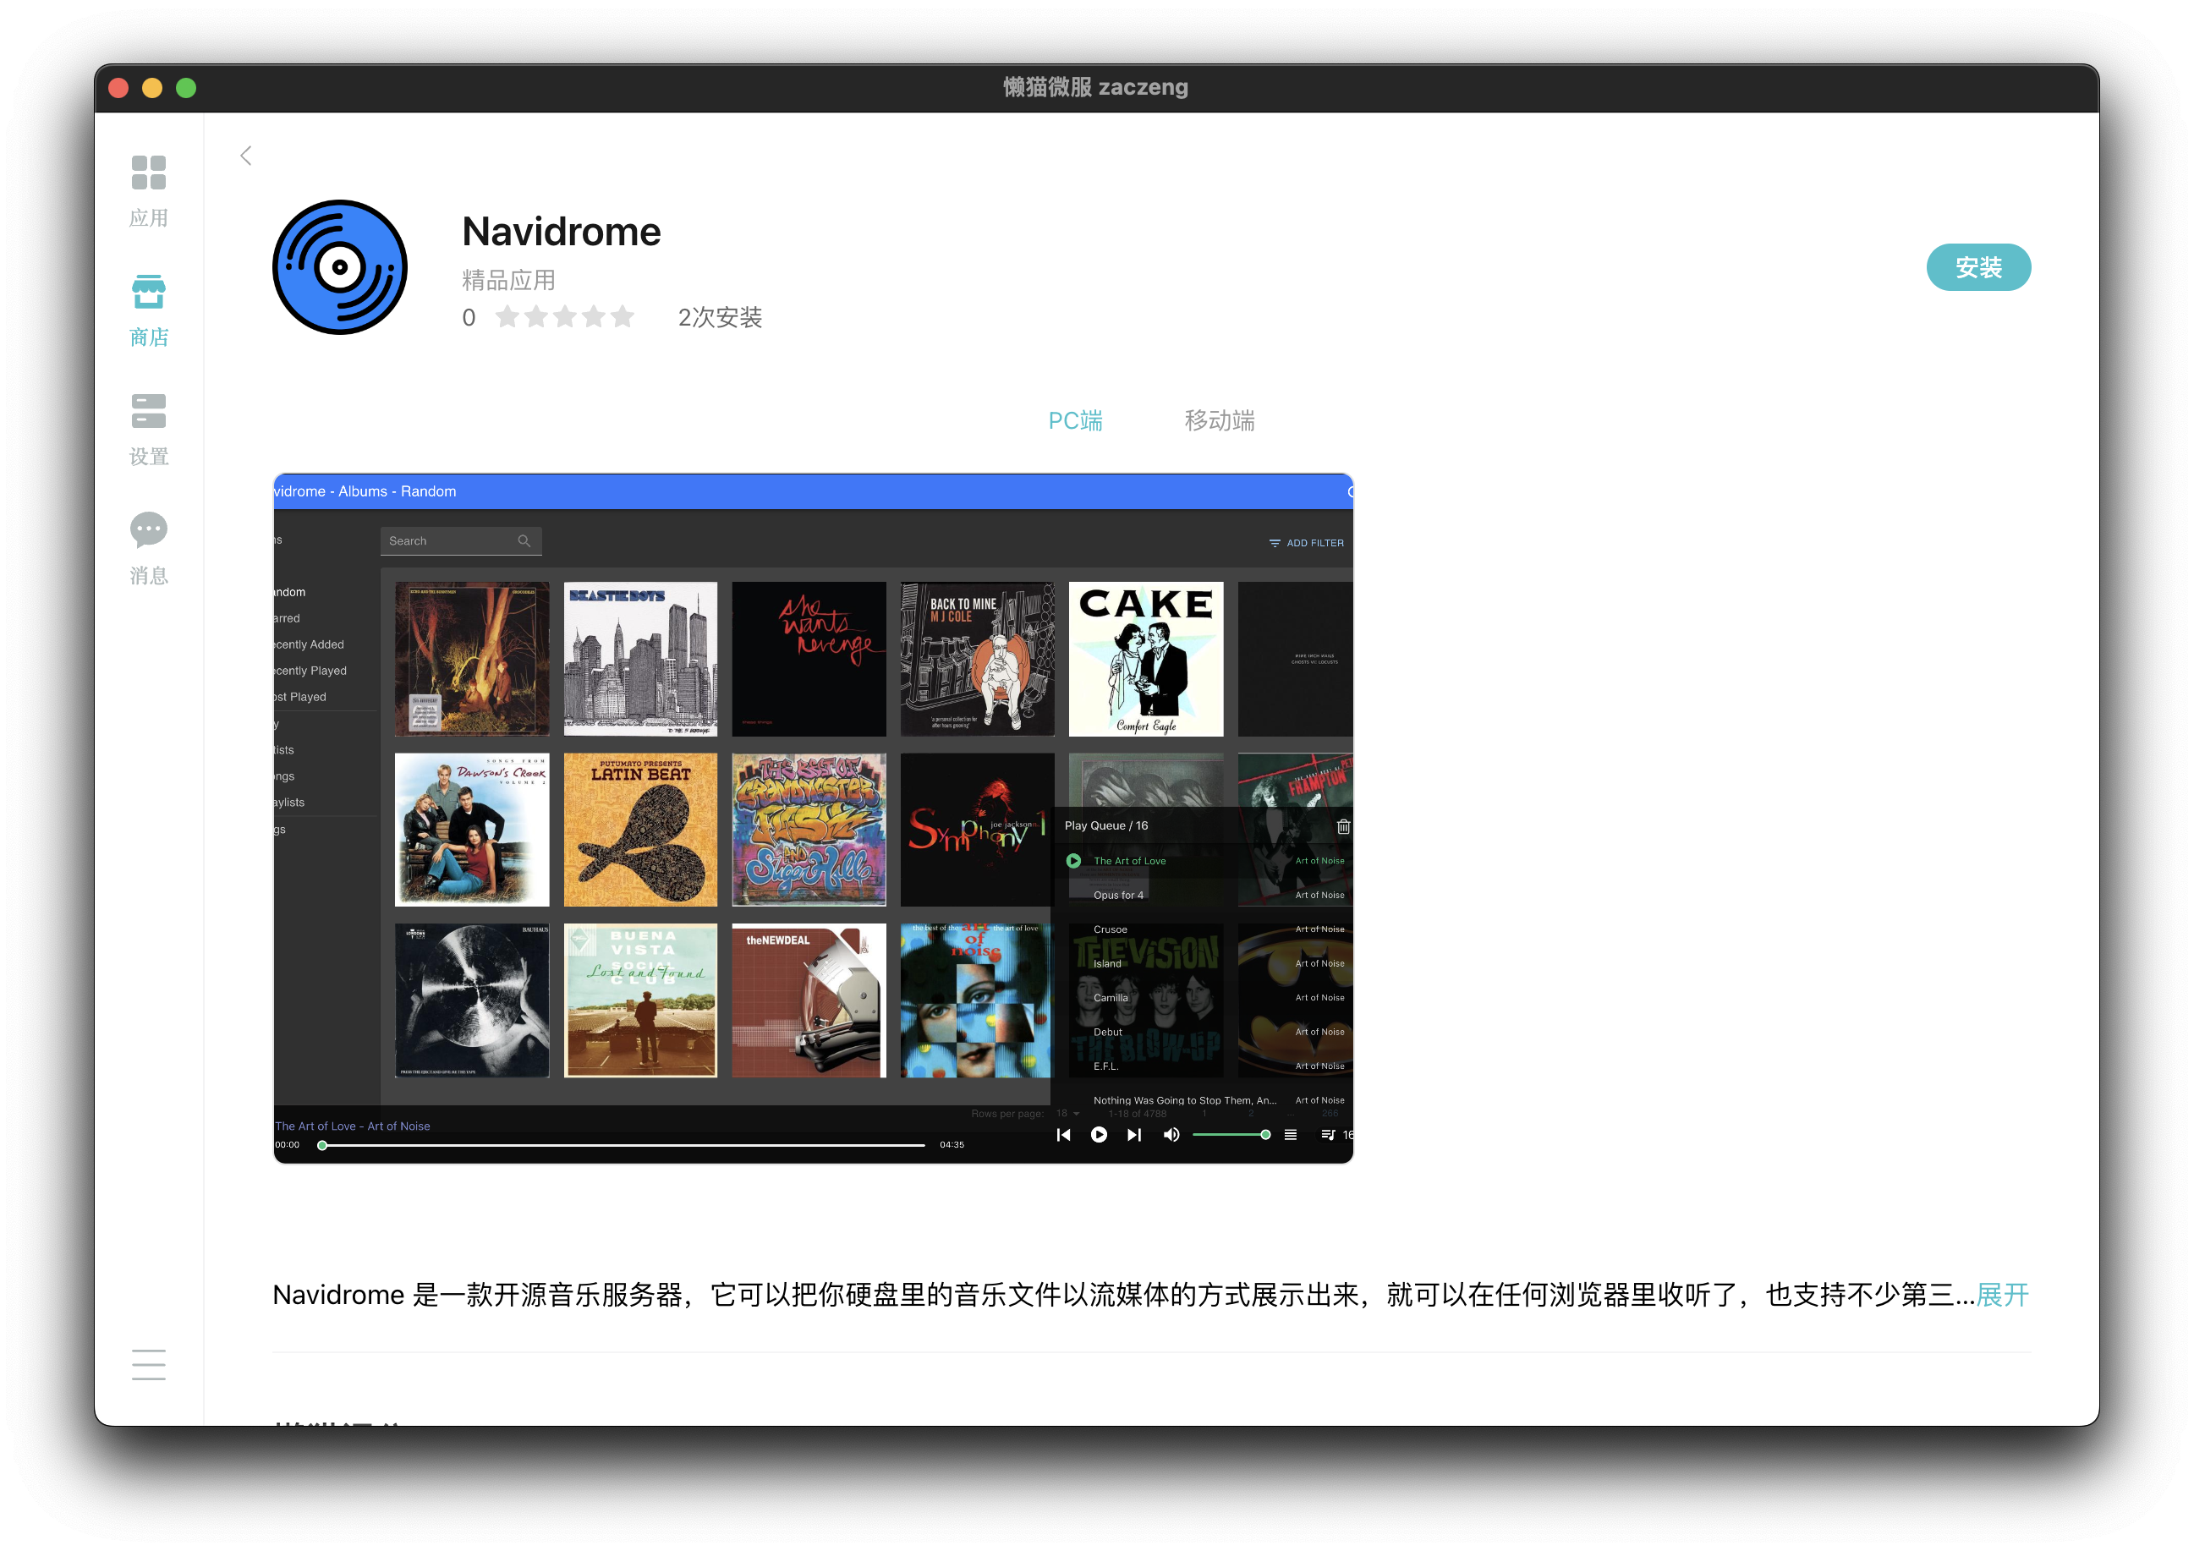The image size is (2194, 1551).
Task: Click the Navidrome vinyl app icon
Action: (339, 267)
